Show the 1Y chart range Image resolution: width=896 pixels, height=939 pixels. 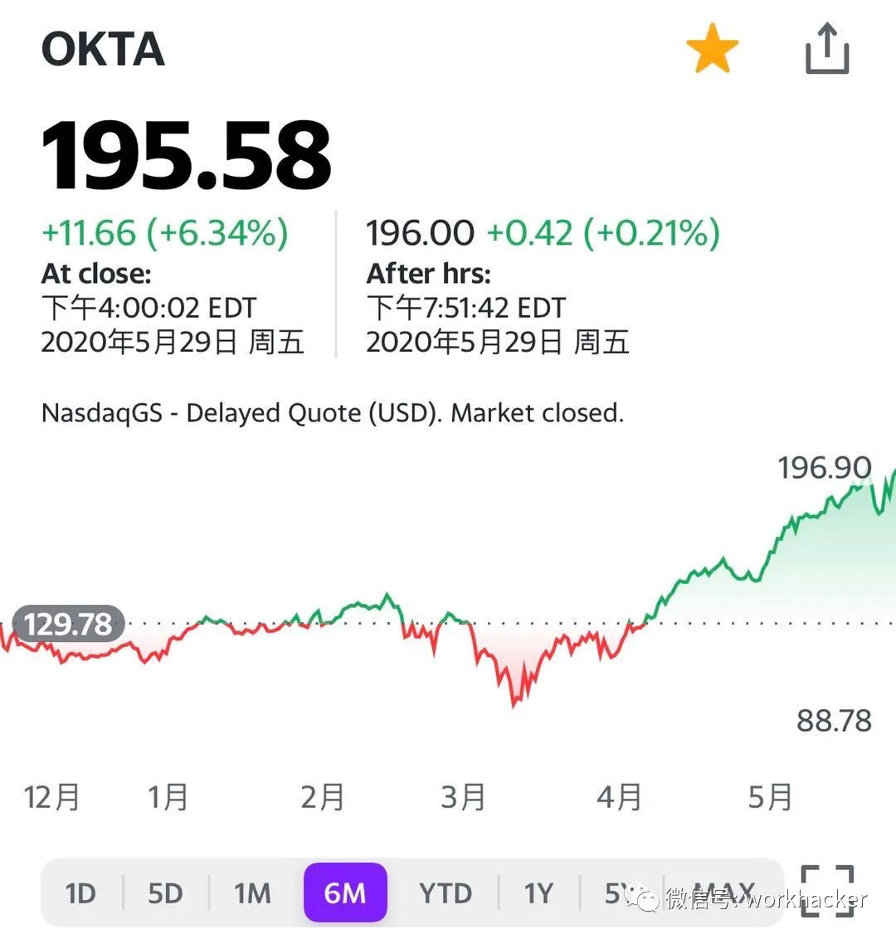tap(538, 893)
